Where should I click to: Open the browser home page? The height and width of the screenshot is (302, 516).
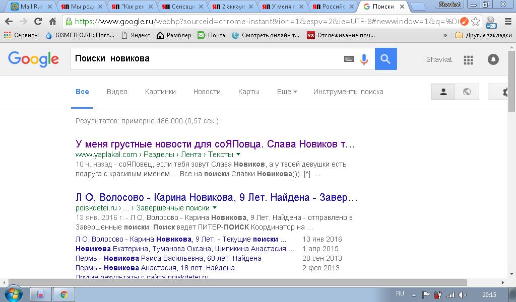(52, 22)
